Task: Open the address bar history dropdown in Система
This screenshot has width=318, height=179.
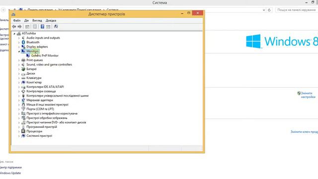Action: 264,10
